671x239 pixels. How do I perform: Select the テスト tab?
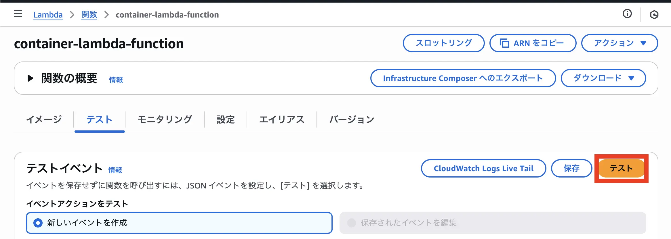click(100, 119)
